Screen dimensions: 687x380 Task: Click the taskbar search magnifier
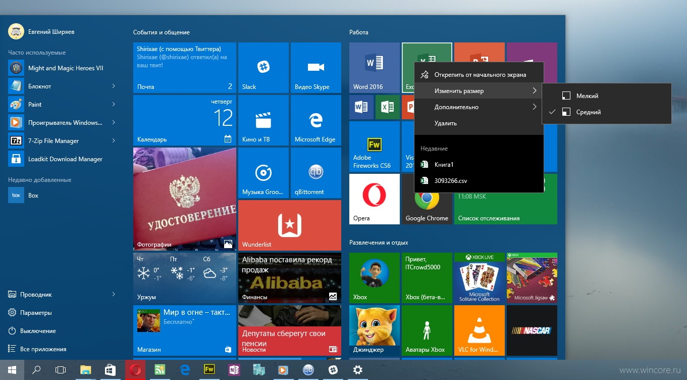[x=36, y=370]
